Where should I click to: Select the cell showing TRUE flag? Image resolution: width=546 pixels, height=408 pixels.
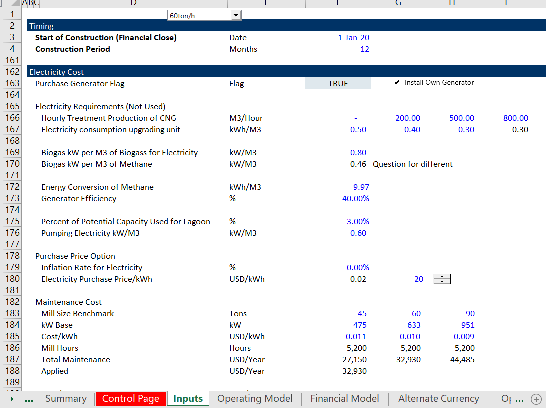[x=338, y=83]
